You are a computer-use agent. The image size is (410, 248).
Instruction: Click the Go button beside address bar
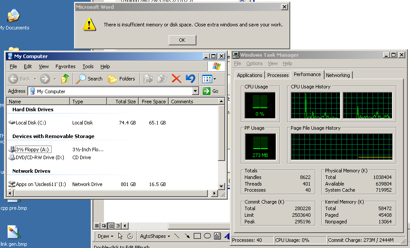(211, 91)
